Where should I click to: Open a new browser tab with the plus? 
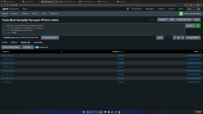[136, 2]
